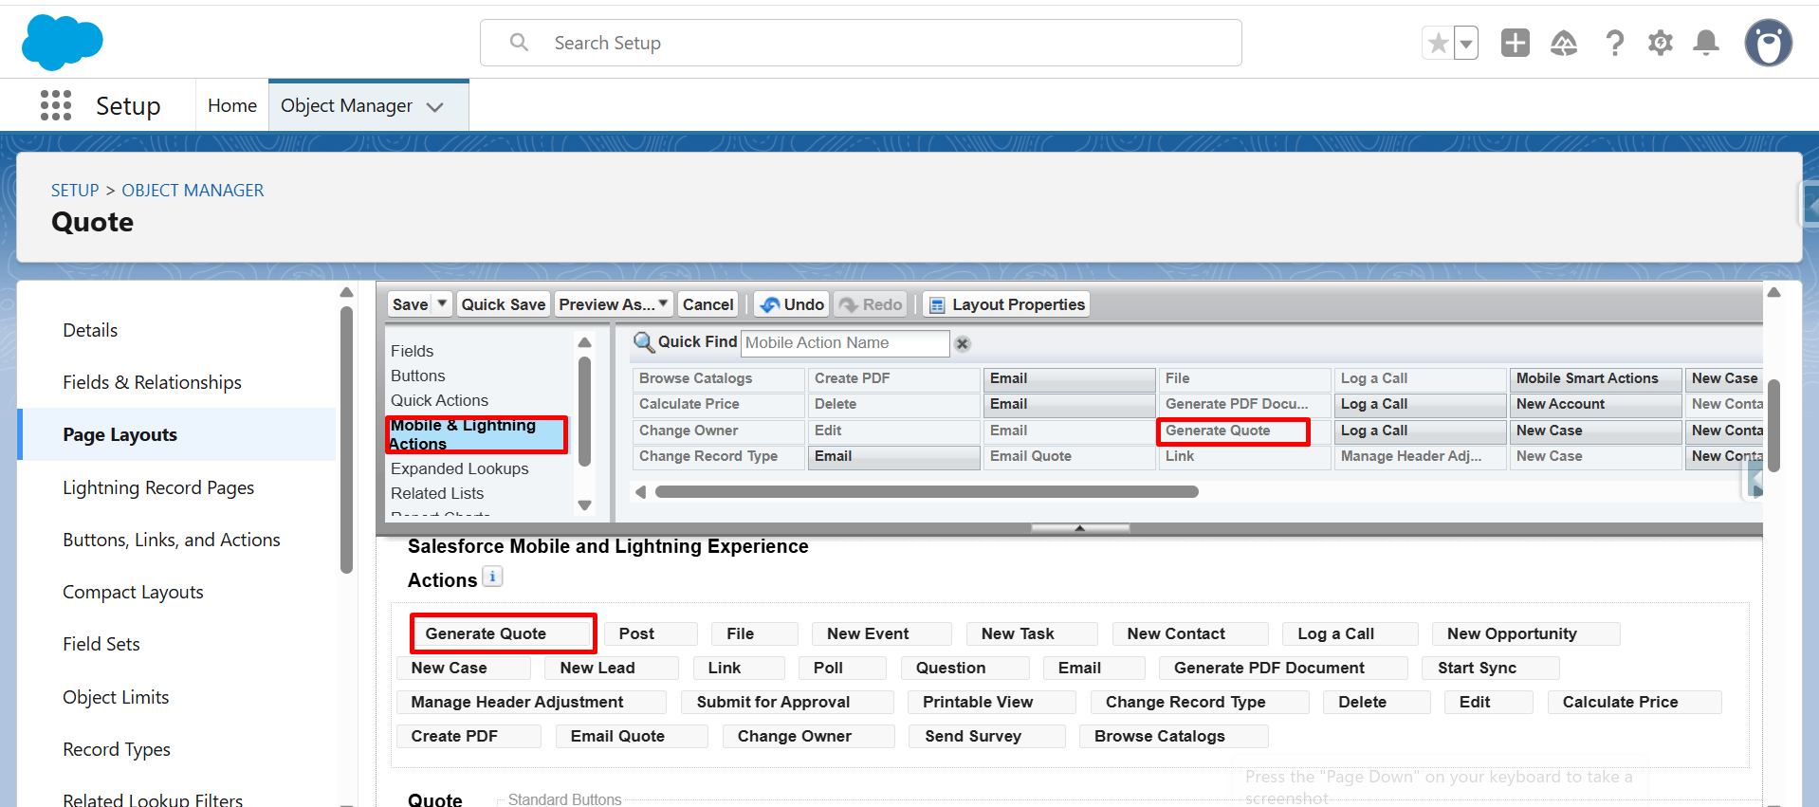Switch to the Home tab

tap(232, 105)
